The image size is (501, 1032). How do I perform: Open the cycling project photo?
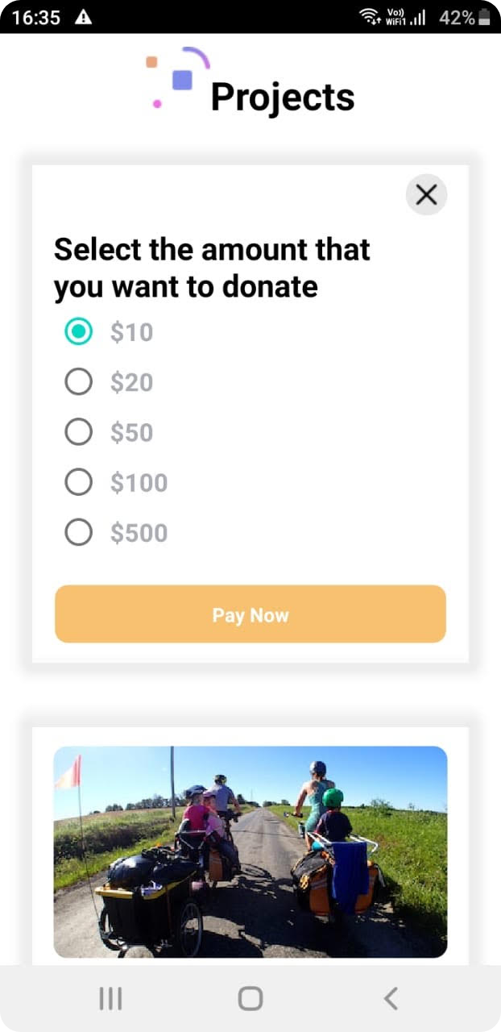click(250, 851)
